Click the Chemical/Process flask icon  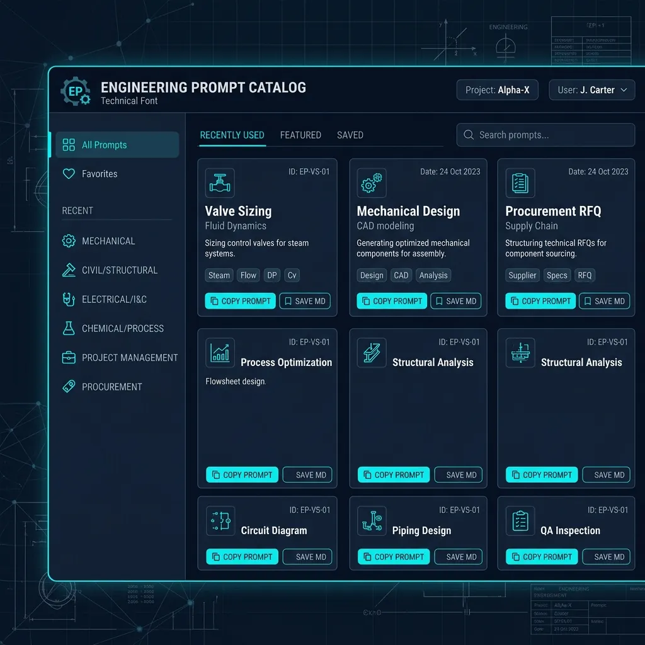pos(69,328)
